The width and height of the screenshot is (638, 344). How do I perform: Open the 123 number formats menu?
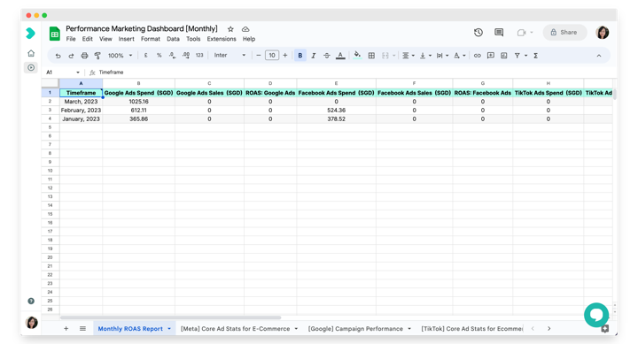pyautogui.click(x=199, y=56)
